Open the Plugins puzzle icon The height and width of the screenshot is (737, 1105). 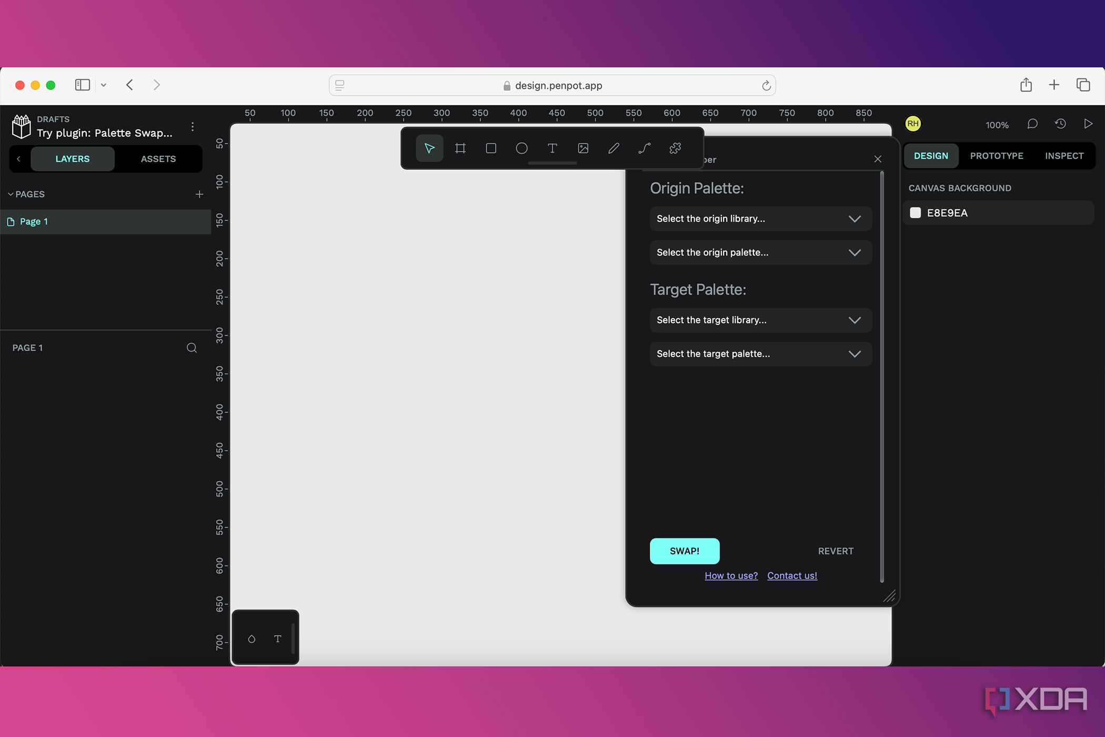tap(675, 148)
